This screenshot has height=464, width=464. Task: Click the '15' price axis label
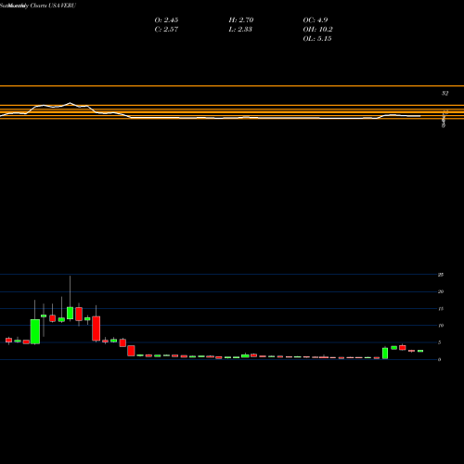(x=441, y=309)
